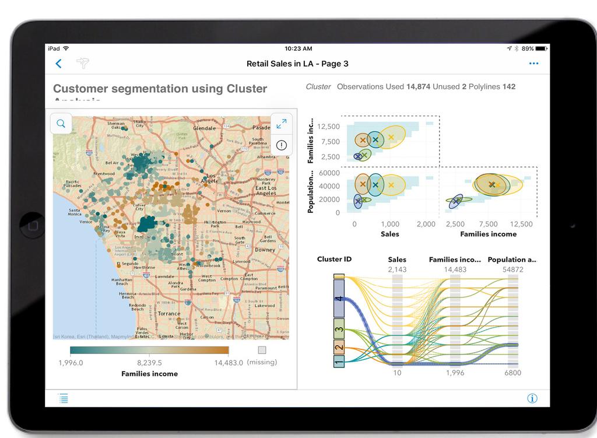Click the yellow cluster ellipse in top scatter
This screenshot has height=438, width=597.
pyautogui.click(x=392, y=137)
